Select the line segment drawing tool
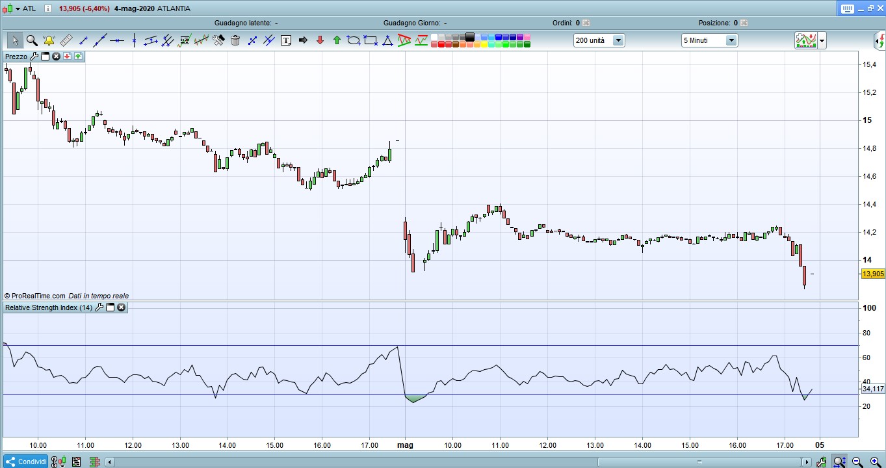Viewport: 886px width, 468px height. pyautogui.click(x=83, y=40)
